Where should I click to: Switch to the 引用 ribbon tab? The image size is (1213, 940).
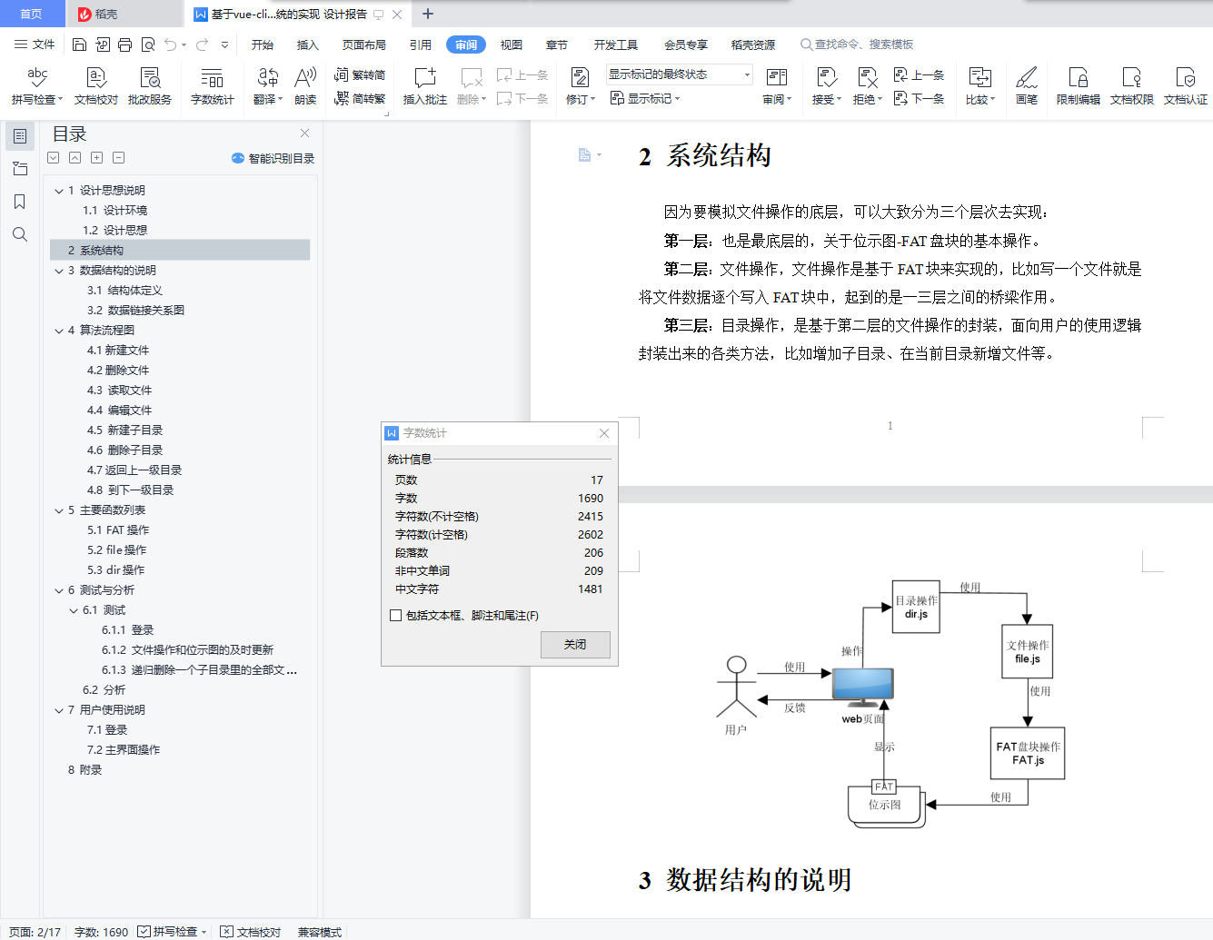point(420,45)
